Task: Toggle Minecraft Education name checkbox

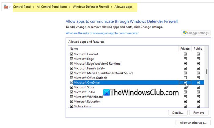Action: 71,101
